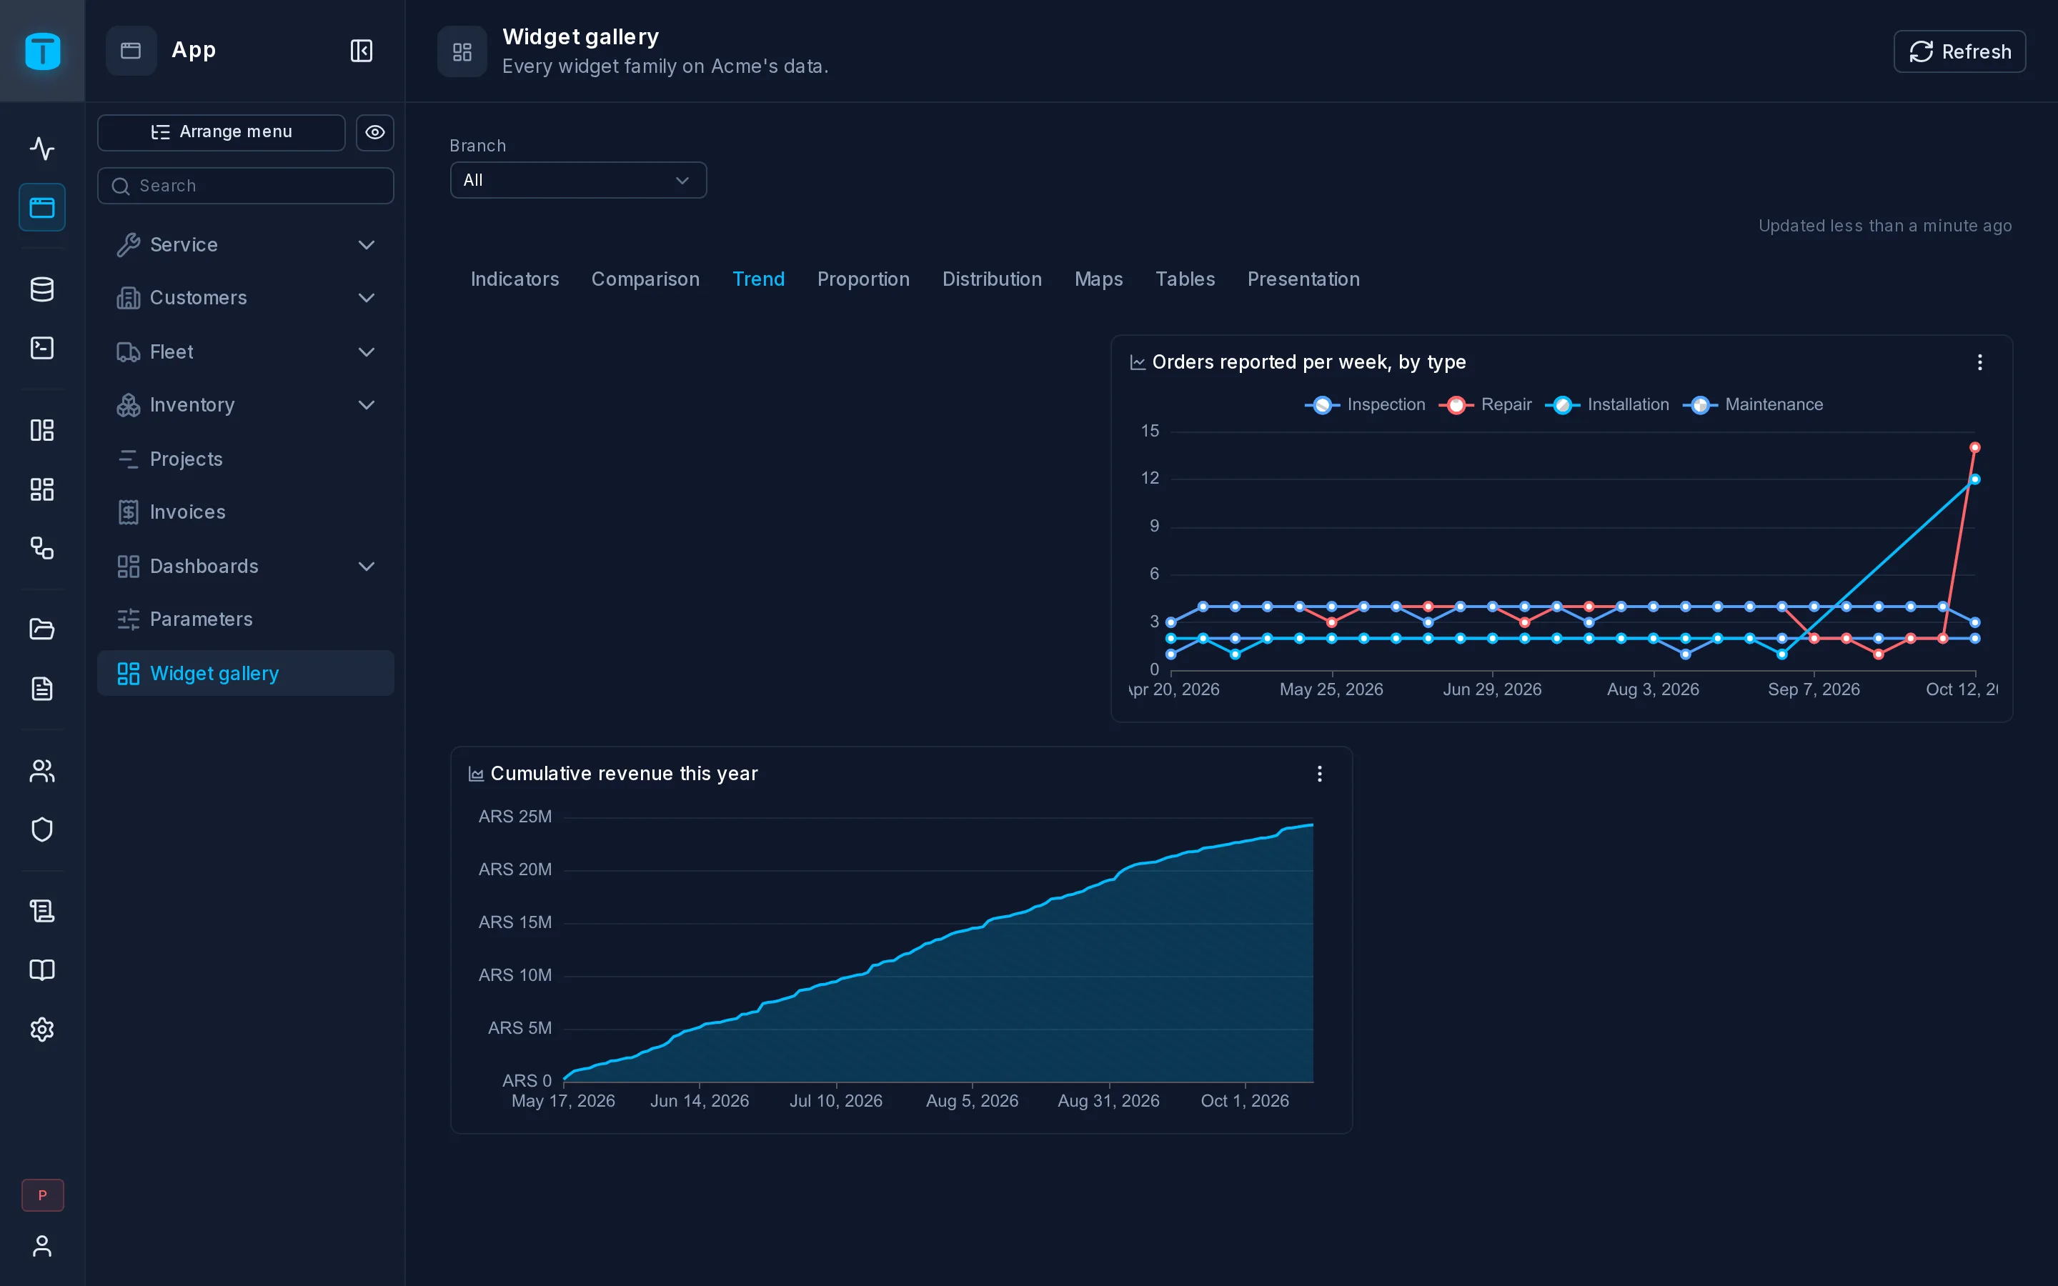Click the red P badge icon
This screenshot has width=2058, height=1286.
[x=41, y=1195]
